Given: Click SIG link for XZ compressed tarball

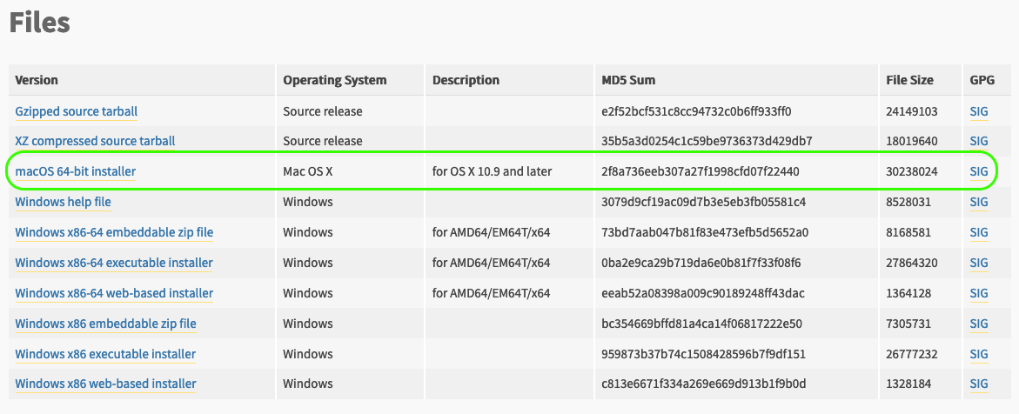Looking at the screenshot, I should pos(979,141).
